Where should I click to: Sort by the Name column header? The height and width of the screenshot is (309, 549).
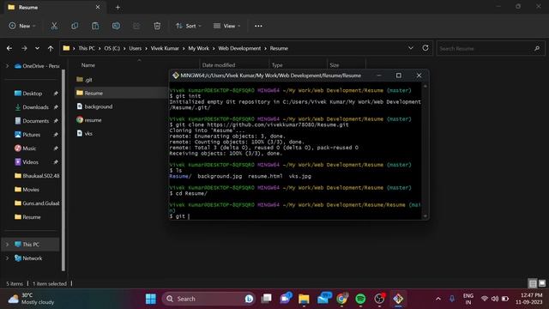coord(88,65)
